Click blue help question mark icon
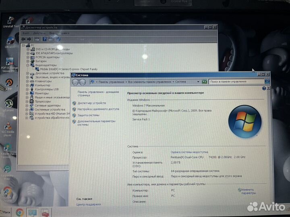Viewport: 290px width, 217px height. 264,88
